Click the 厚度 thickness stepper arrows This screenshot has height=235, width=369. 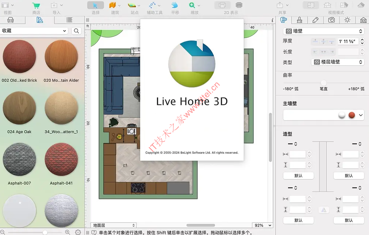362,42
